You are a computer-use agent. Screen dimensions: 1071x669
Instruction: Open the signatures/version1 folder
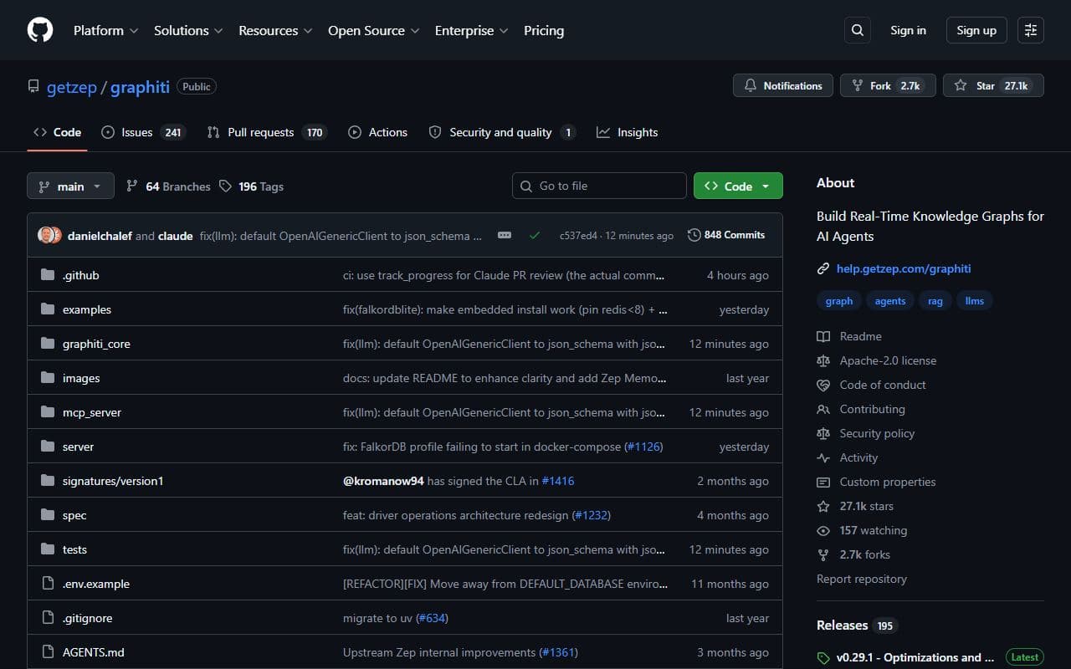point(113,481)
